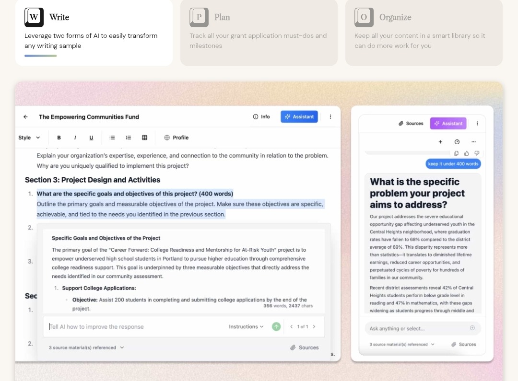
Task: Insert a bulleted list
Action: click(x=112, y=138)
